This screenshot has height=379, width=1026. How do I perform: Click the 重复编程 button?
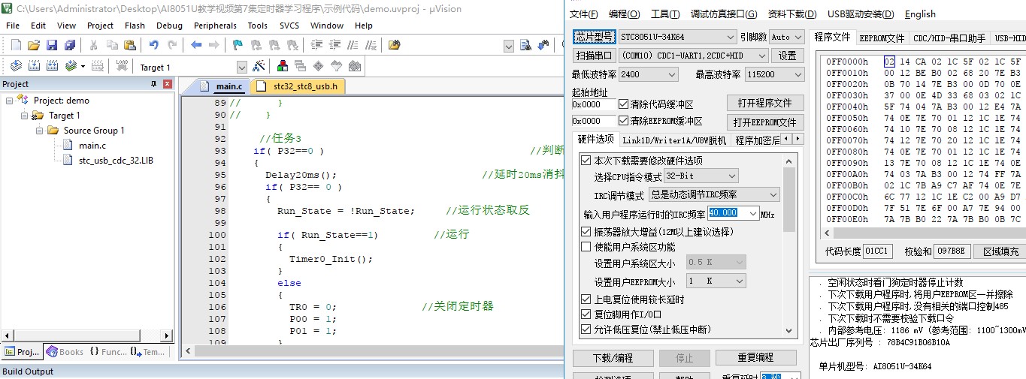[755, 357]
